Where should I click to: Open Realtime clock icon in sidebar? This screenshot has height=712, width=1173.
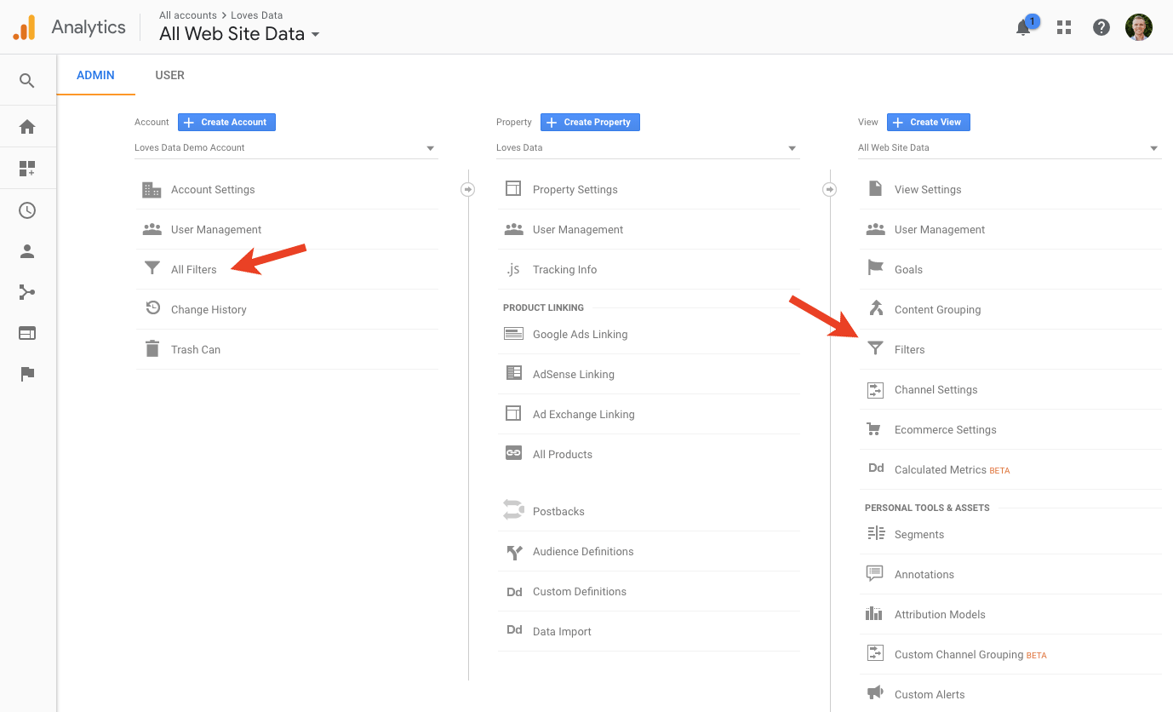click(27, 210)
